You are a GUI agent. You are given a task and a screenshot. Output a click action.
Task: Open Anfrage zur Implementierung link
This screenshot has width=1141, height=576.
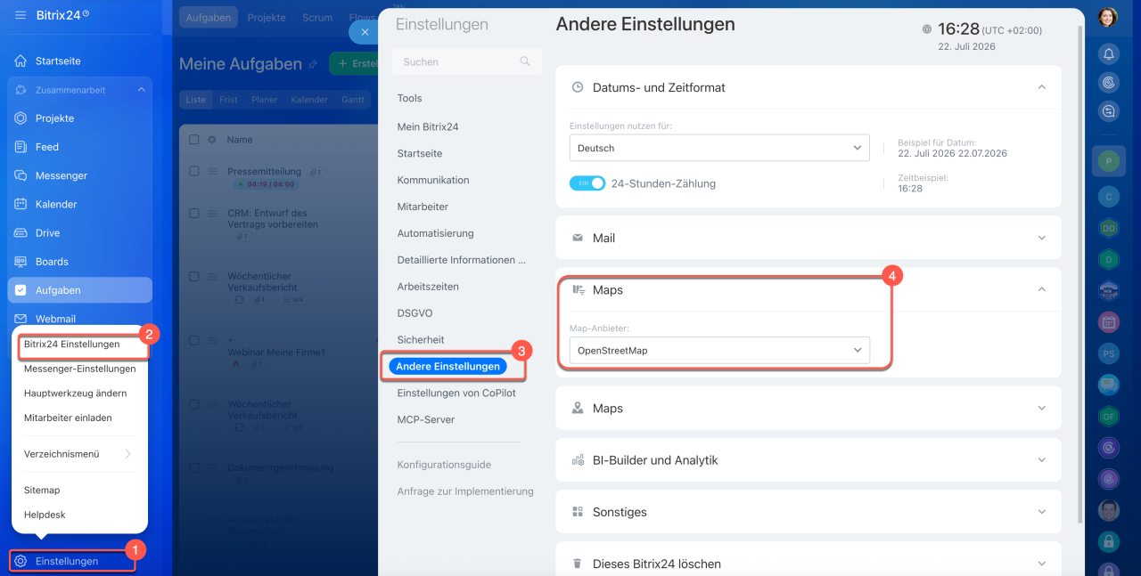[465, 491]
